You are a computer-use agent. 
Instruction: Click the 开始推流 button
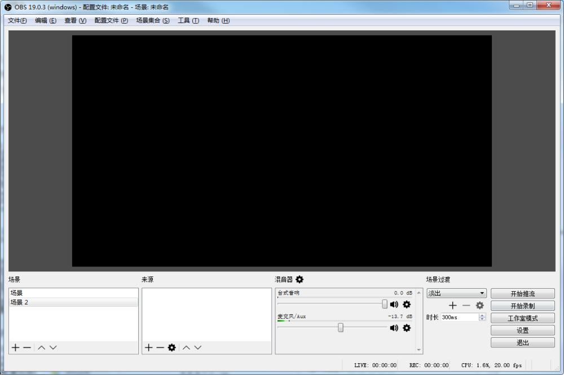pyautogui.click(x=523, y=293)
